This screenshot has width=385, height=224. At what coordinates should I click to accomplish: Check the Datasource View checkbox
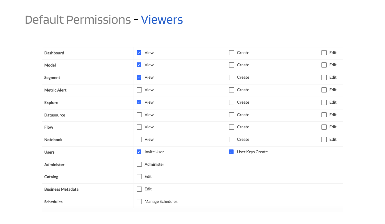(139, 115)
